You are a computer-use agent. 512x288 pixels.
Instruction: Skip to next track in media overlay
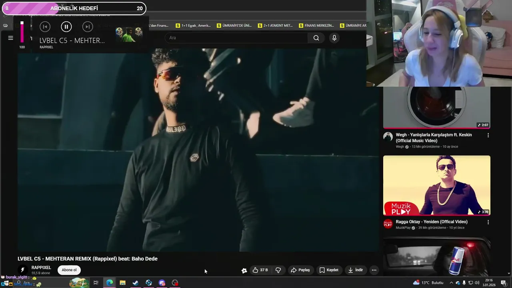(88, 27)
